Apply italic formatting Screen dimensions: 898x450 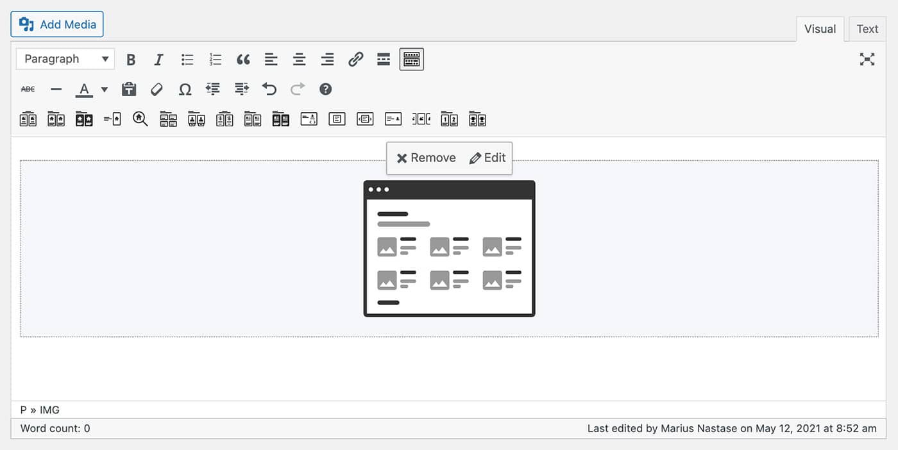(x=158, y=60)
